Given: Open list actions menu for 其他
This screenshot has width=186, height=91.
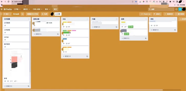Looking at the screenshot, I should [175, 19].
